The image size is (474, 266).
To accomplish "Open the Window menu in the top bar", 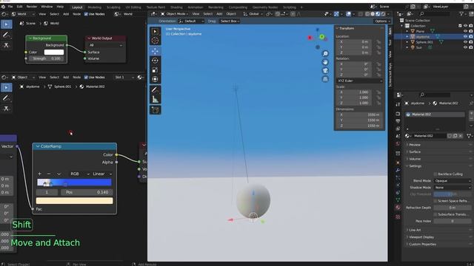I will coord(47,7).
